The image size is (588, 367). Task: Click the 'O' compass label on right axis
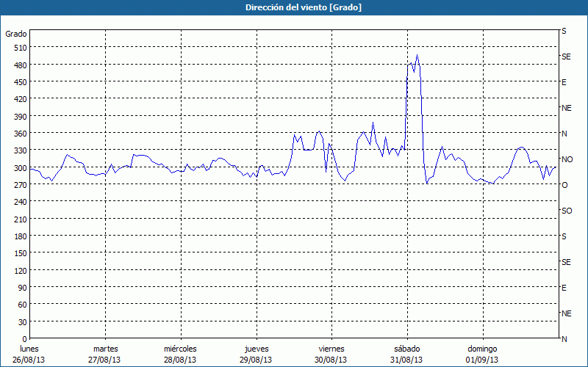(564, 185)
